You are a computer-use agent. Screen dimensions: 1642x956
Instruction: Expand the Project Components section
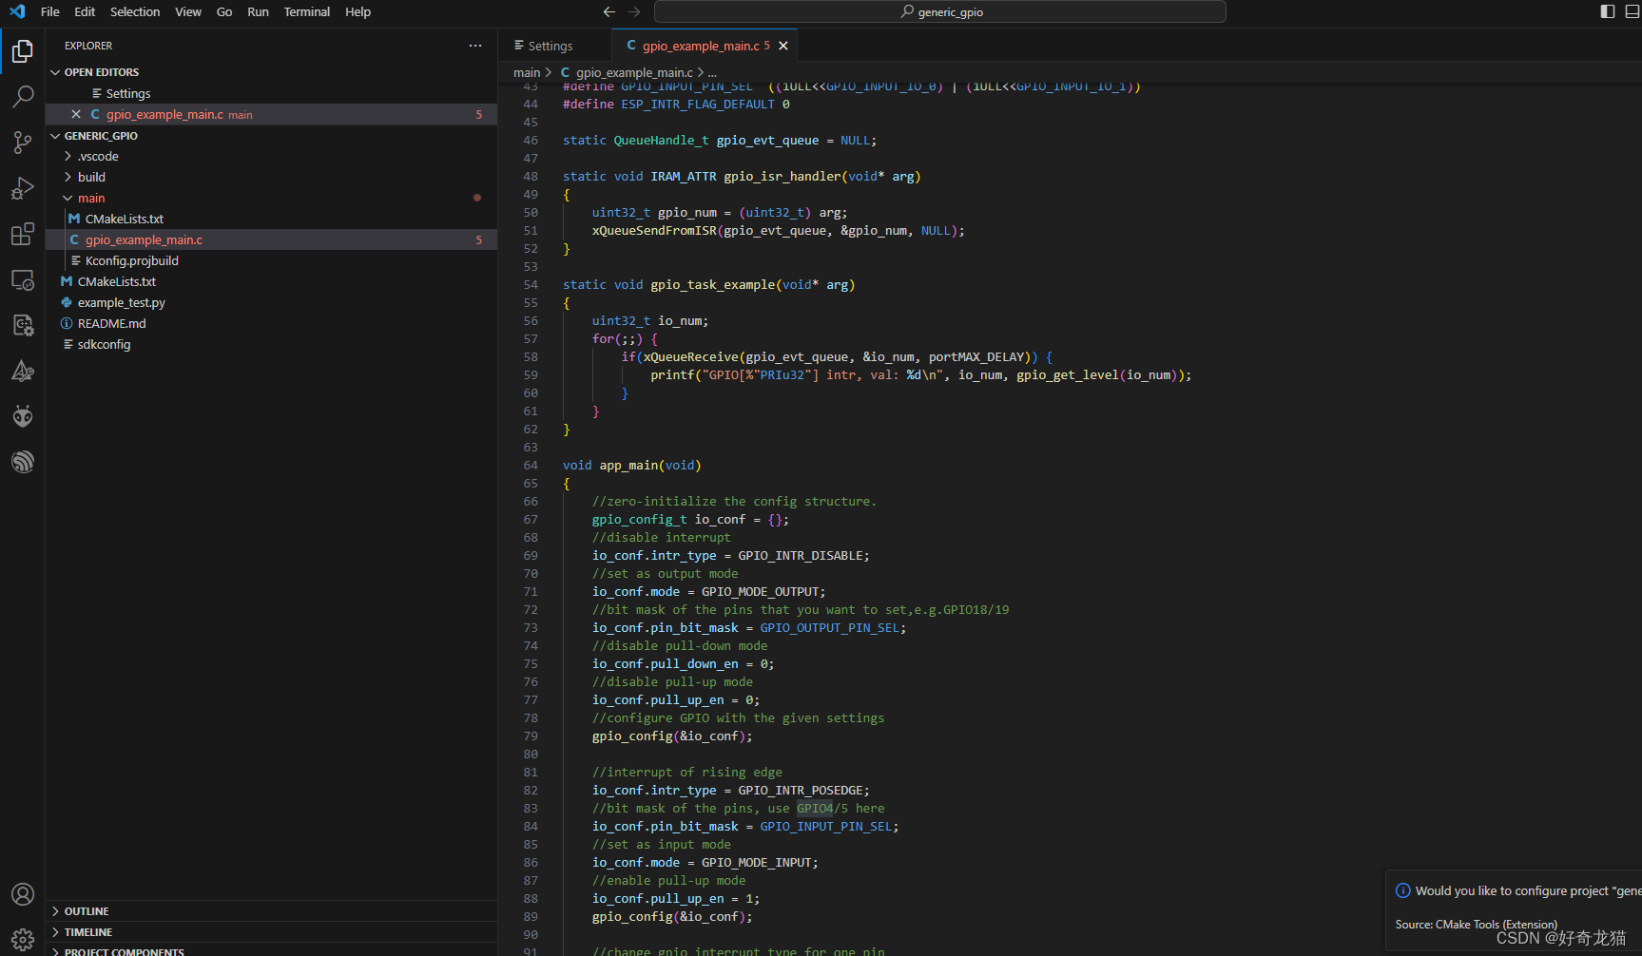[x=271, y=950]
